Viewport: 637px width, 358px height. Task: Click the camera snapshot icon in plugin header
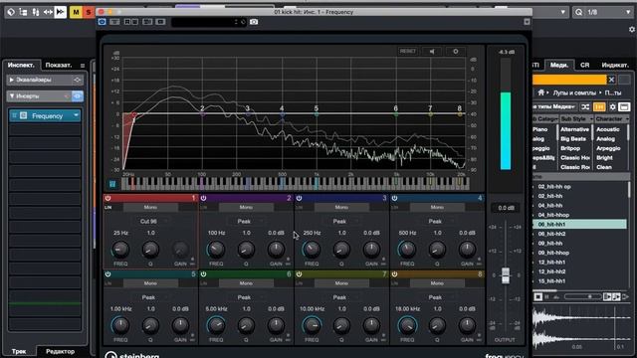(x=254, y=22)
